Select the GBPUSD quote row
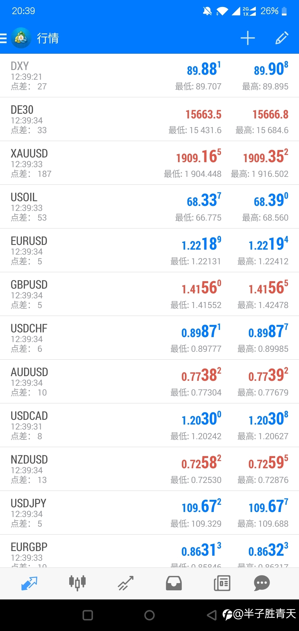This screenshot has width=299, height=631. [x=149, y=294]
